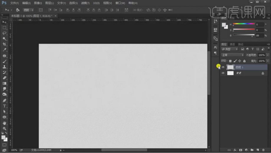The width and height of the screenshot is (271, 153).
Task: Open status bar info arrow
Action: (61, 150)
